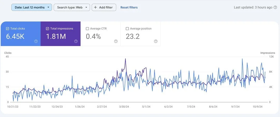Open the Date: Last 12 months filter

tap(32, 7)
